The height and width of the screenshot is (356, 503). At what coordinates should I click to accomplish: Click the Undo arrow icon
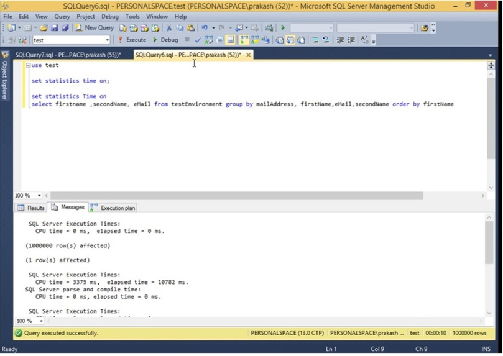(x=205, y=28)
